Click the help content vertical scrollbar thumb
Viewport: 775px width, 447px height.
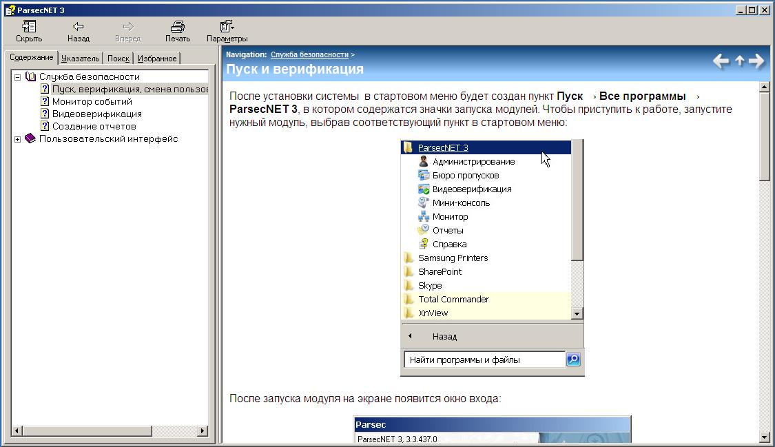pos(764,137)
